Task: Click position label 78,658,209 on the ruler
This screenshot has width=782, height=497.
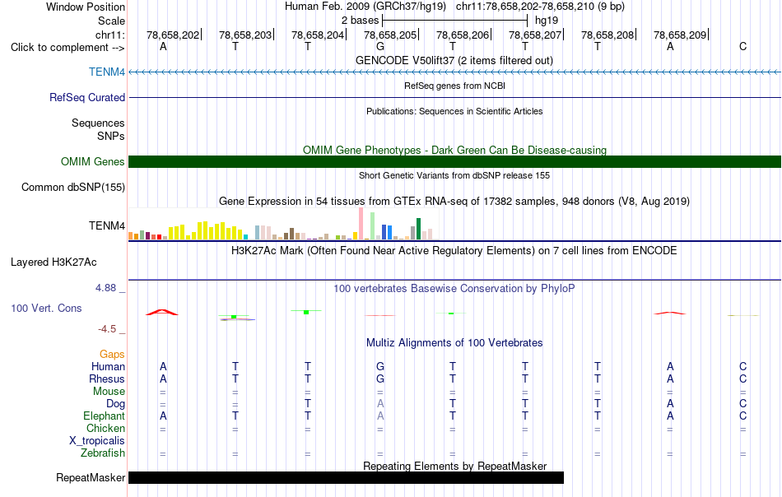Action: (680, 35)
